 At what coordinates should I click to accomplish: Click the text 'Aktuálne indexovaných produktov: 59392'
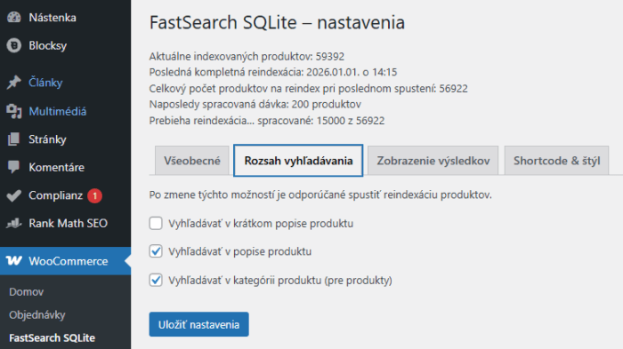pos(247,56)
